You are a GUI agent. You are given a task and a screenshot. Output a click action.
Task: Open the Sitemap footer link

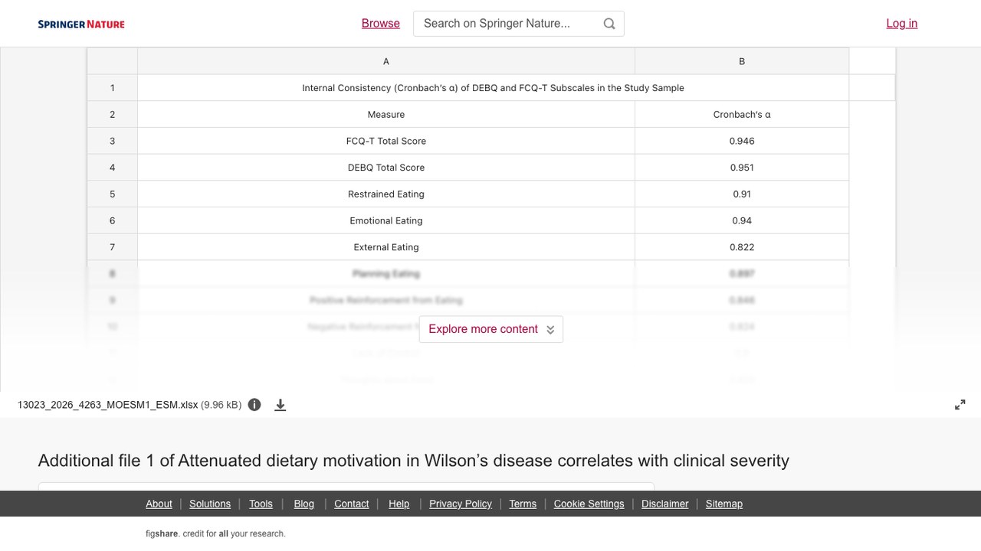724,504
